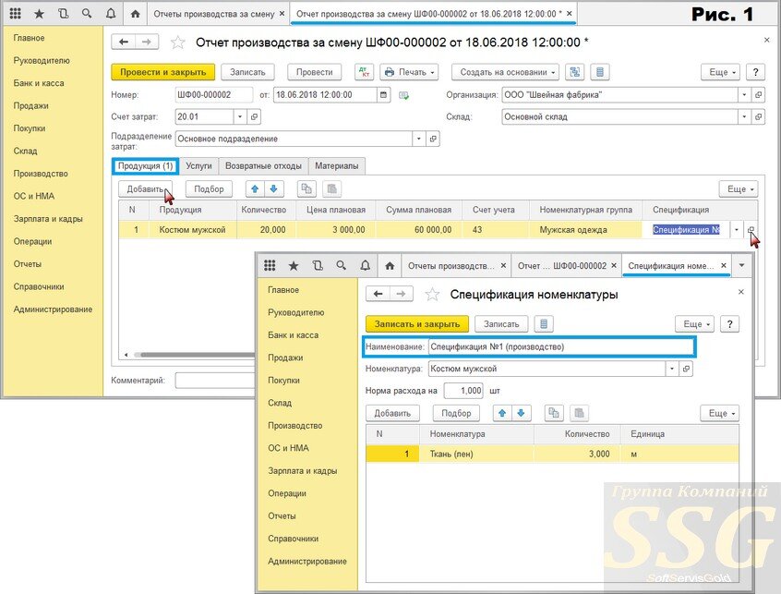Click Подбор in specification table toolbar
The height and width of the screenshot is (594, 781).
[x=456, y=413]
